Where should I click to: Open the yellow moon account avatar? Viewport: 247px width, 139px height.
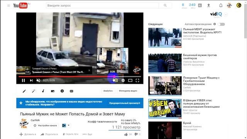point(239,5)
